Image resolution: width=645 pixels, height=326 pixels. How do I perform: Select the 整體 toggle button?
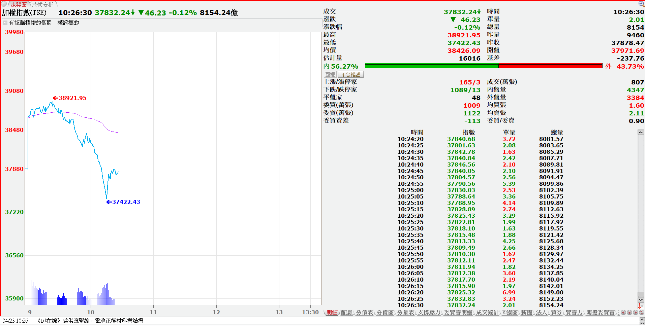coord(330,74)
